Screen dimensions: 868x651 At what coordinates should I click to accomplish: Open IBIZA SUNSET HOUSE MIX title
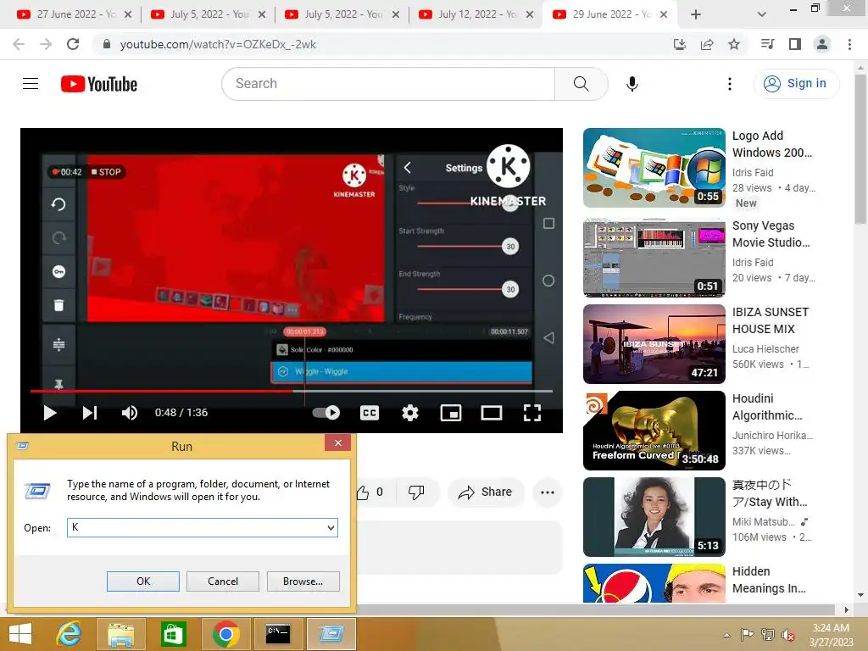pyautogui.click(x=771, y=320)
